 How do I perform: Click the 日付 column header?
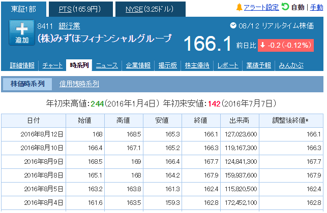[34, 120]
